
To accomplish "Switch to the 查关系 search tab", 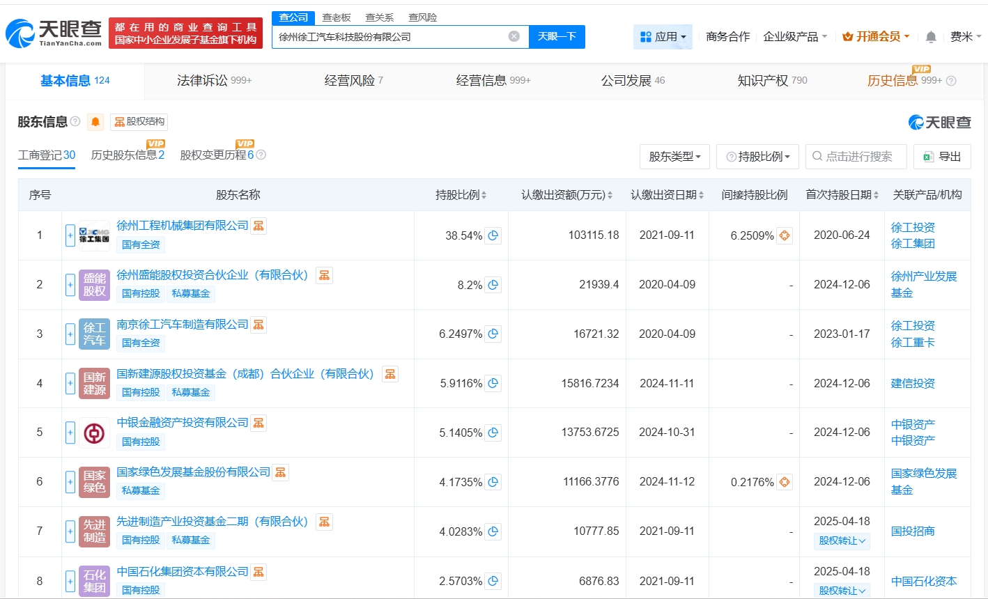I will (x=380, y=17).
